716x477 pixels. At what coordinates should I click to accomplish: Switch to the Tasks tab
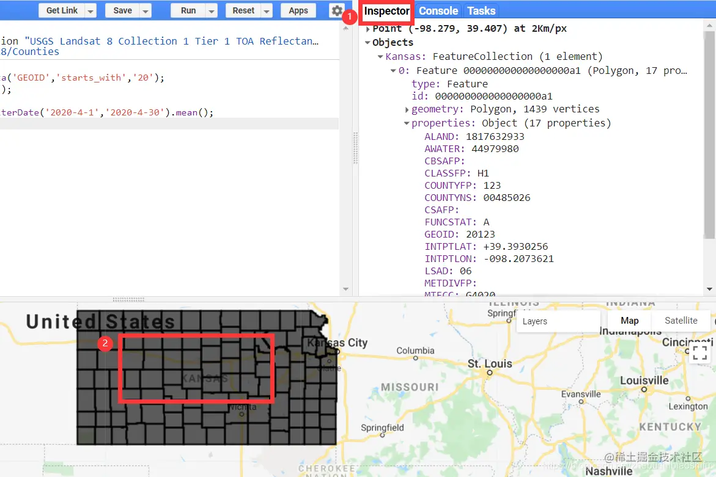(x=481, y=11)
